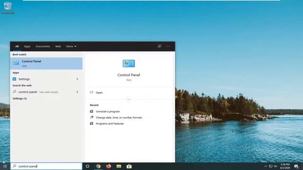Open network status tray icon

click(x=271, y=166)
